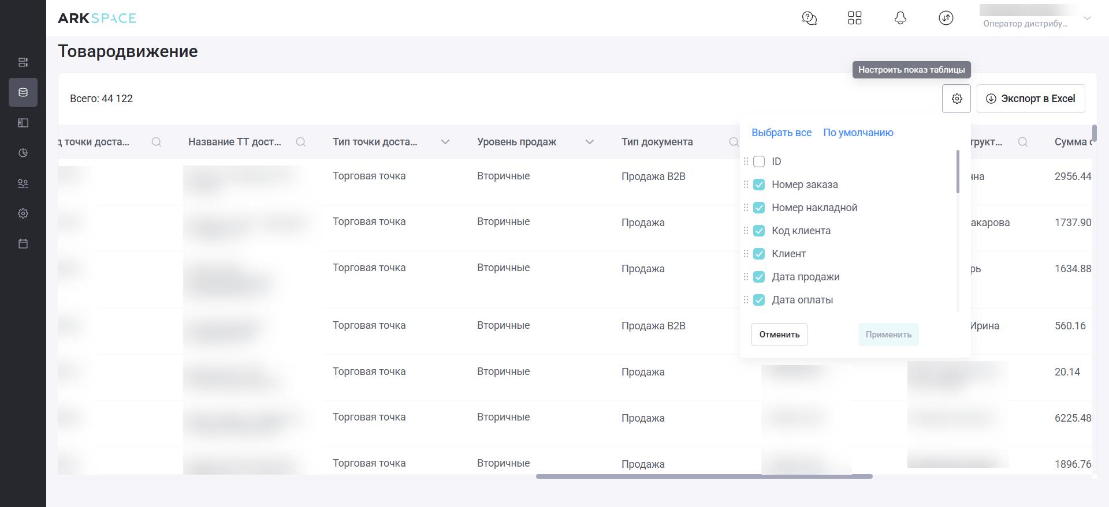Open the calendar icon in sidebar
The image size is (1109, 507).
click(23, 244)
